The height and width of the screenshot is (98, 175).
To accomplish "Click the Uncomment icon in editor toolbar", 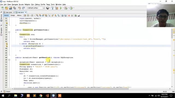I will tap(79, 16).
